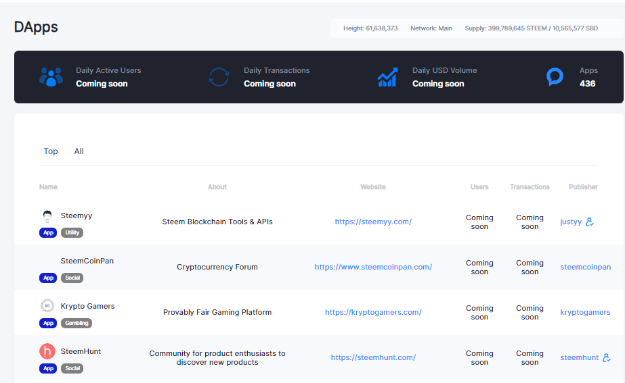This screenshot has height=383, width=625.
Task: Click the Name column header
Action: 48,187
